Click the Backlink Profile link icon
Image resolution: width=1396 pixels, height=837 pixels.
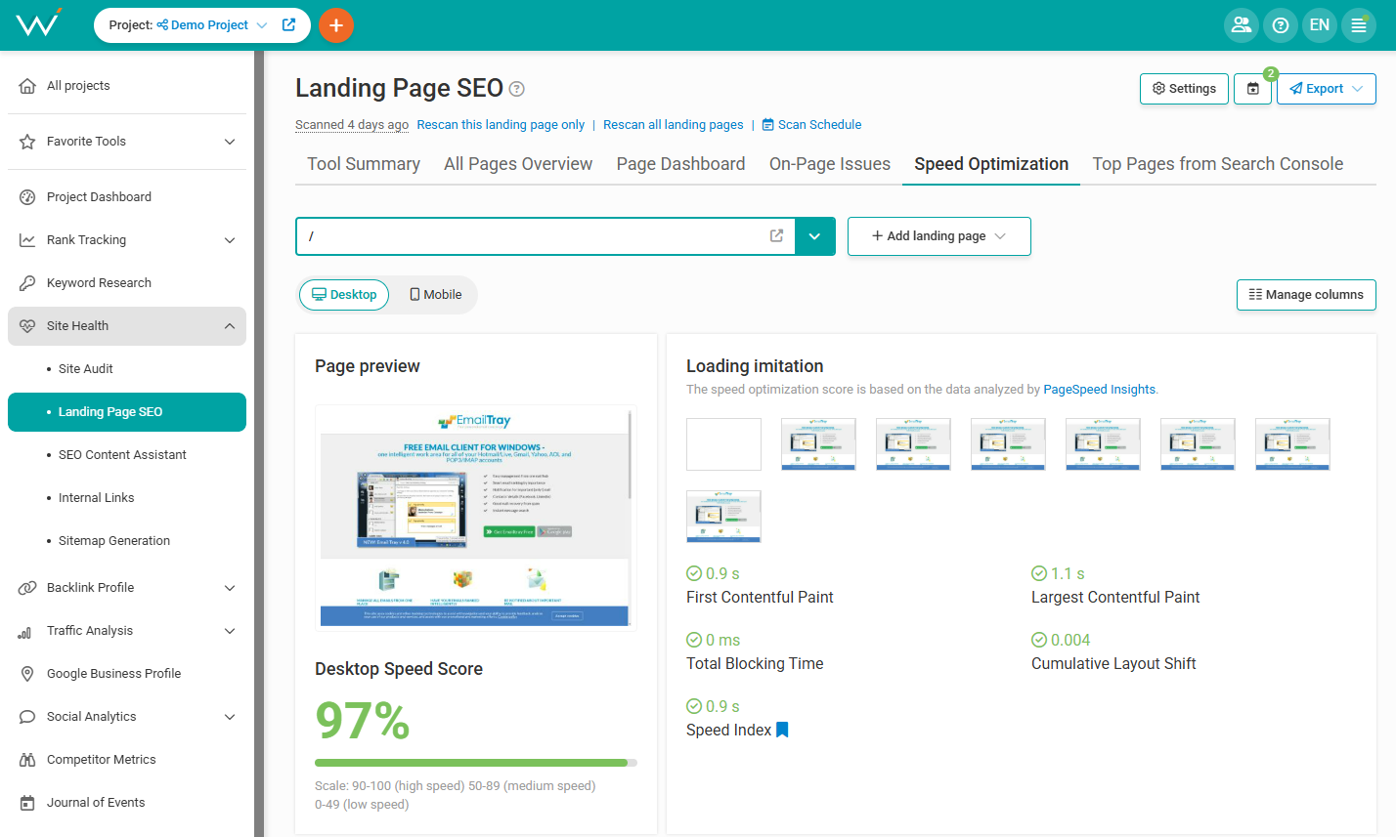coord(27,588)
